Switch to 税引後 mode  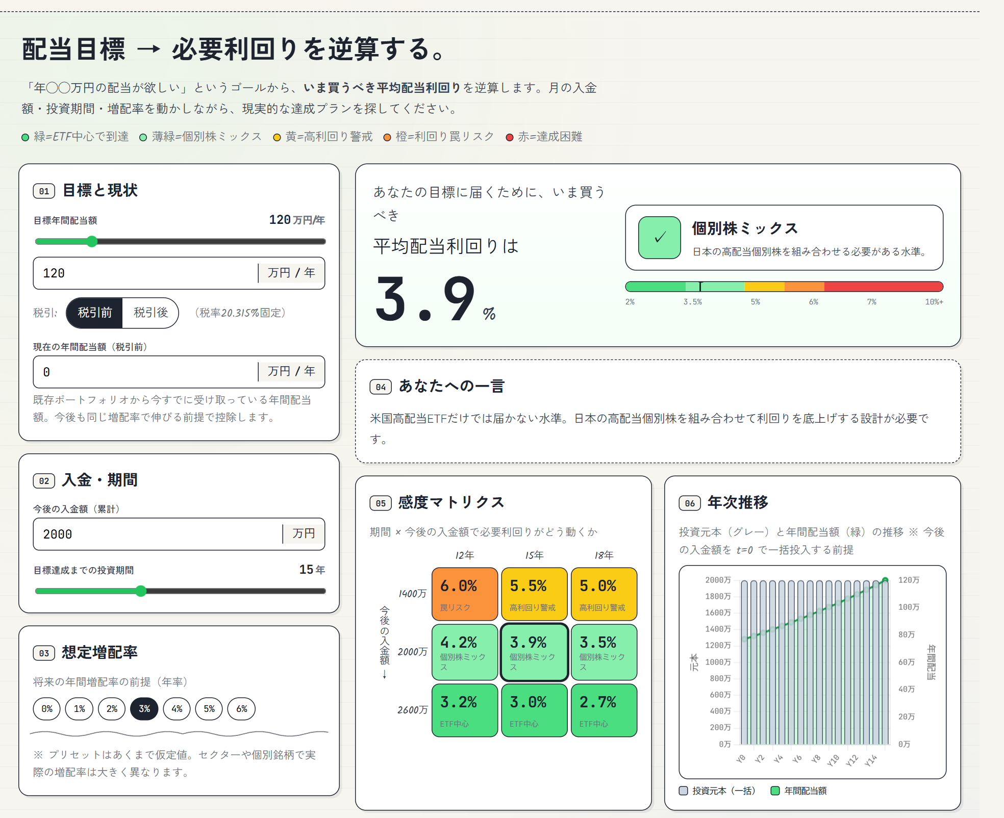coord(150,313)
